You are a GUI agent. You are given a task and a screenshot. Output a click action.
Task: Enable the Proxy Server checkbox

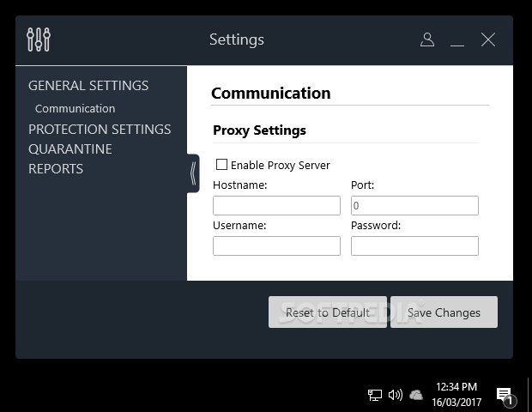coord(221,165)
